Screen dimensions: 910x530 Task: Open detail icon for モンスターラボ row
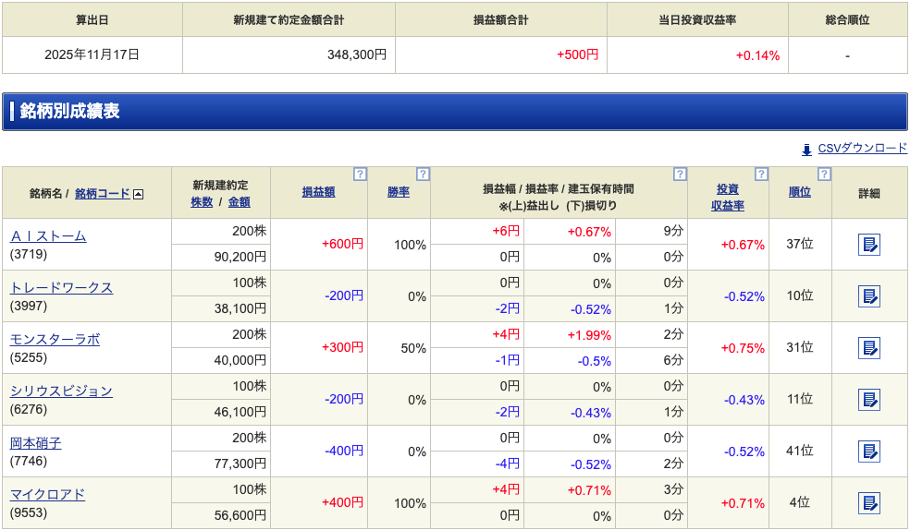pos(868,348)
